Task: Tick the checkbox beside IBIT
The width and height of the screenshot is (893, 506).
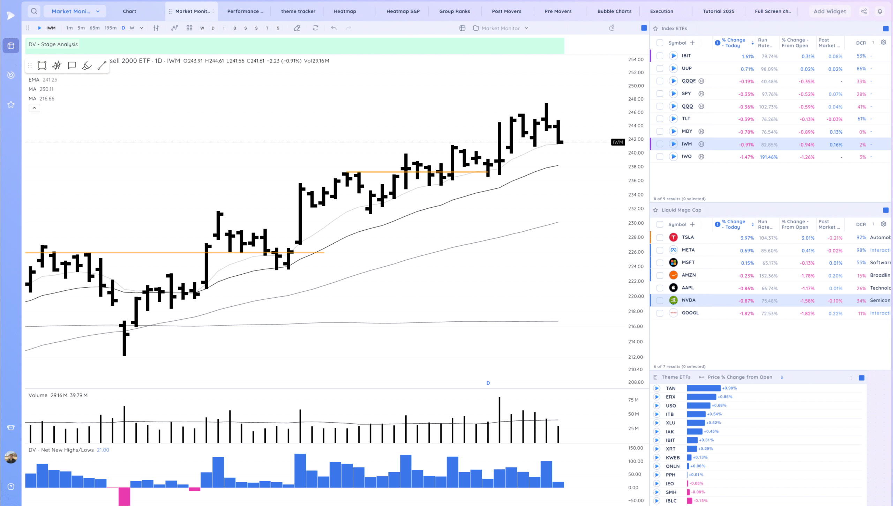Action: [x=660, y=56]
